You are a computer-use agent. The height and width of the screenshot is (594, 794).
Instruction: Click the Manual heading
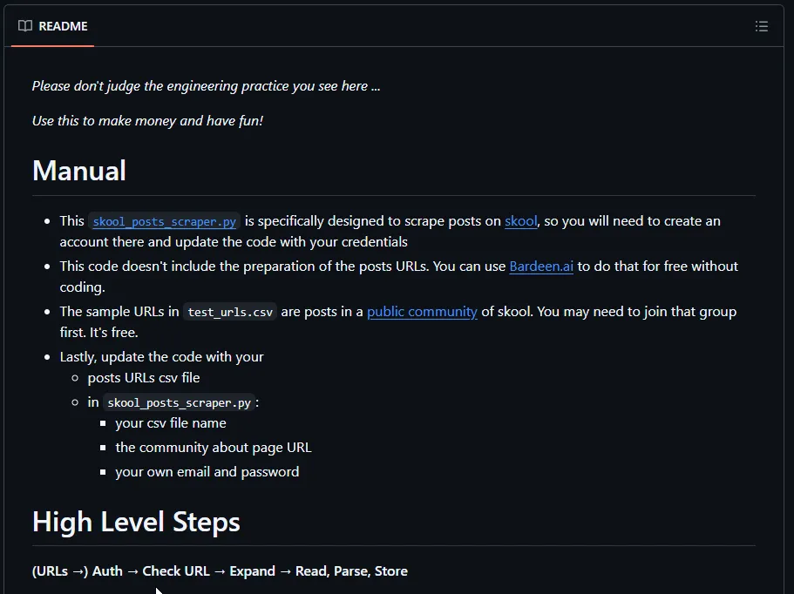tap(79, 171)
